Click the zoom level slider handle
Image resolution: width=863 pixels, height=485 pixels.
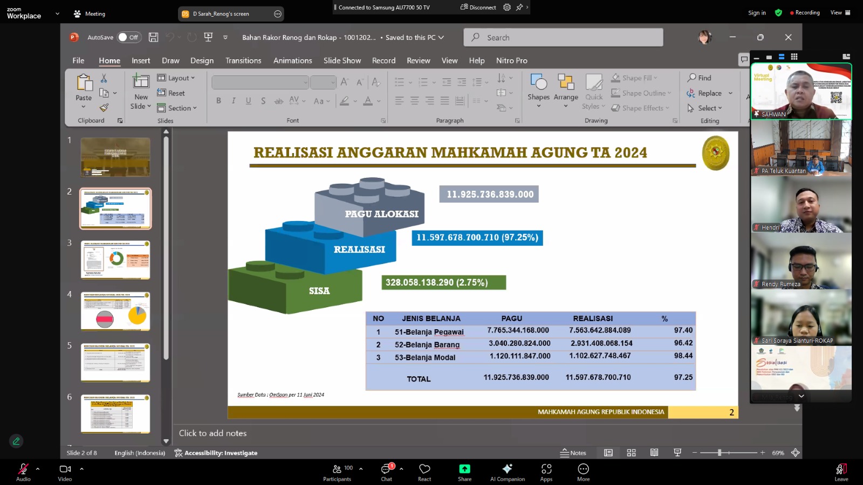pos(720,453)
